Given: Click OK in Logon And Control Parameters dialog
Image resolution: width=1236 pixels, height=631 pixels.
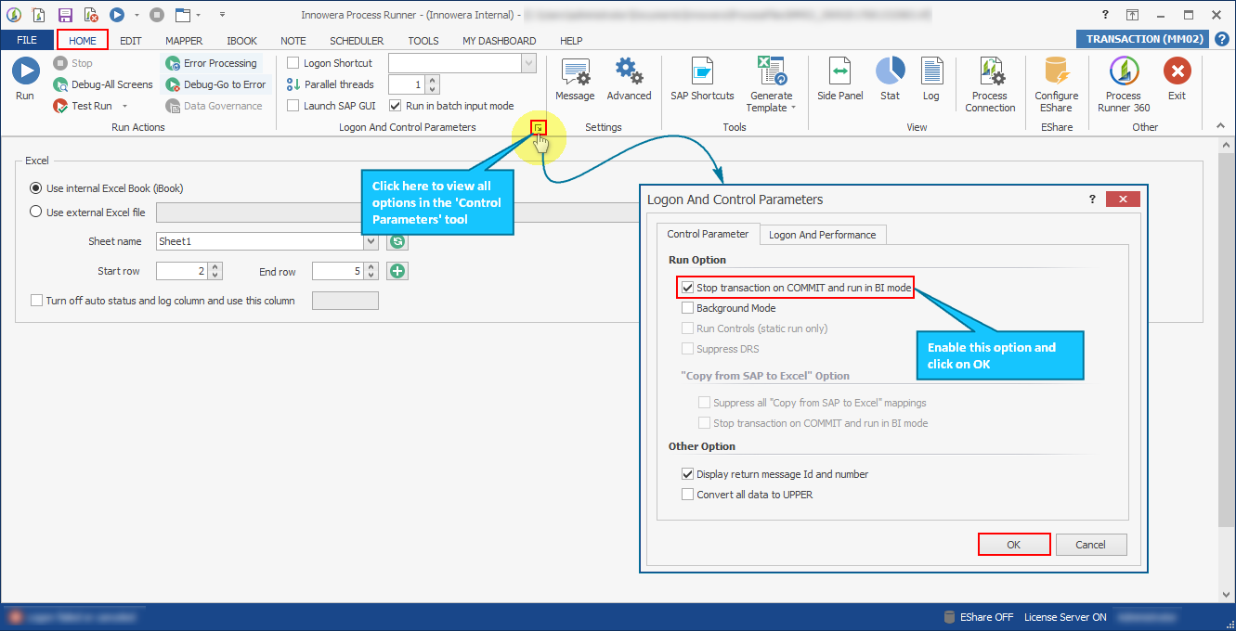Looking at the screenshot, I should click(x=1014, y=544).
